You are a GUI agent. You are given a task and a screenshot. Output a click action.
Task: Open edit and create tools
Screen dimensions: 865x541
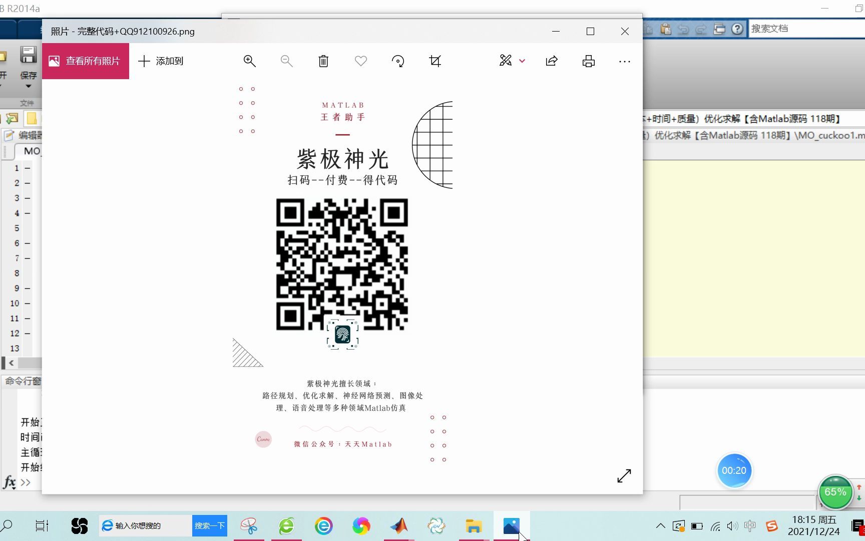pyautogui.click(x=506, y=61)
